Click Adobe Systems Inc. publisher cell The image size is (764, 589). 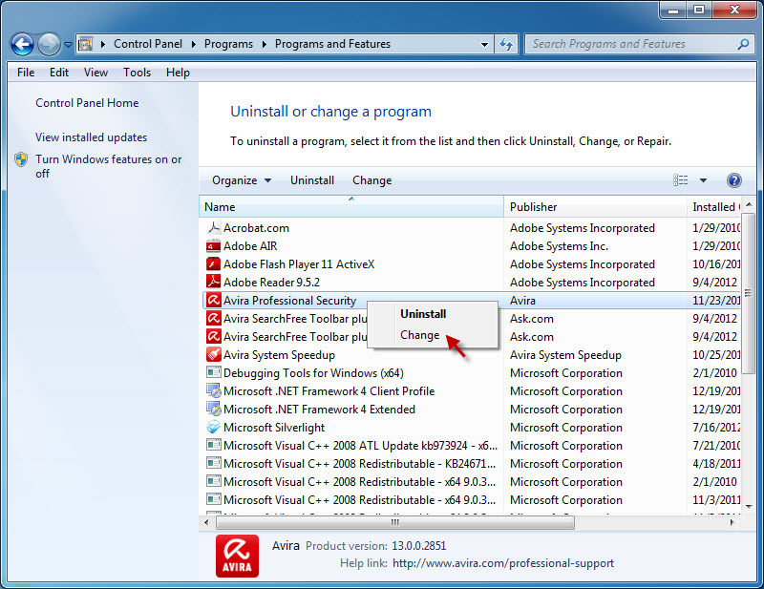[x=559, y=246]
